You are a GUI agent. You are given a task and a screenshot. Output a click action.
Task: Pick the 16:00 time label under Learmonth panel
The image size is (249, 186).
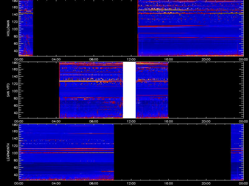[x=168, y=184]
